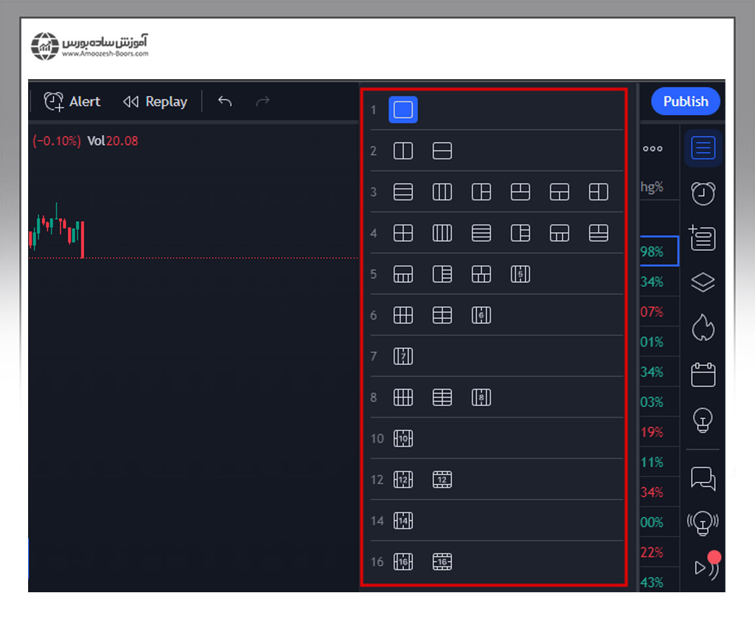Select the two-charts vertical split layout
755x621 pixels.
tap(403, 150)
